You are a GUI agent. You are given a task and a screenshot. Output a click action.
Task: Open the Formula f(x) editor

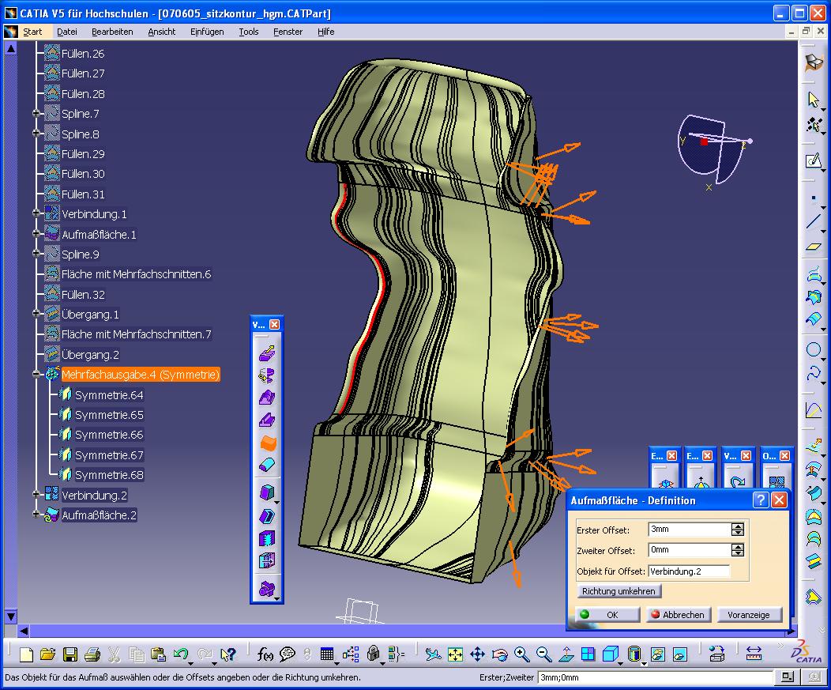[x=265, y=654]
